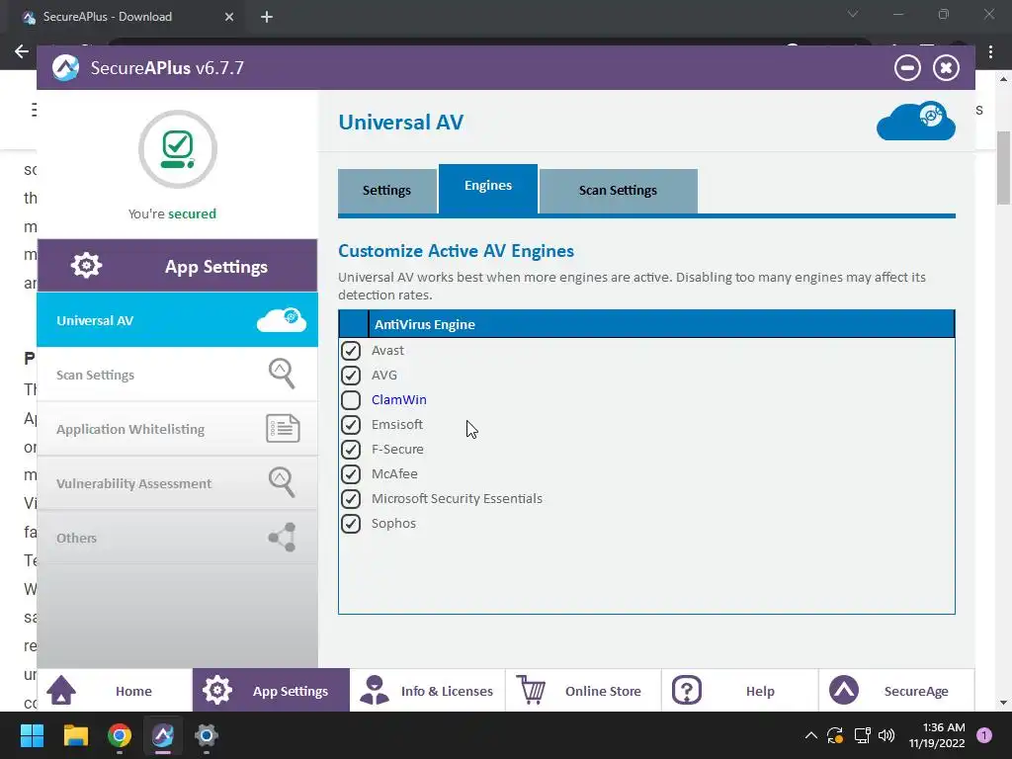1012x759 pixels.
Task: Open the Chrome three-dot menu
Action: click(990, 51)
